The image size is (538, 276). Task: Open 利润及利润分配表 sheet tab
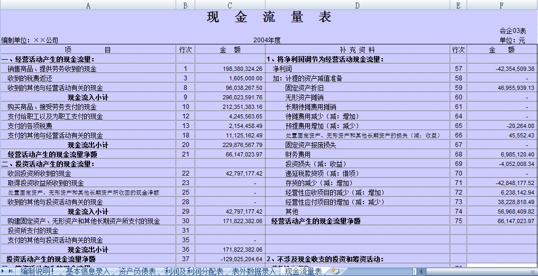click(194, 272)
